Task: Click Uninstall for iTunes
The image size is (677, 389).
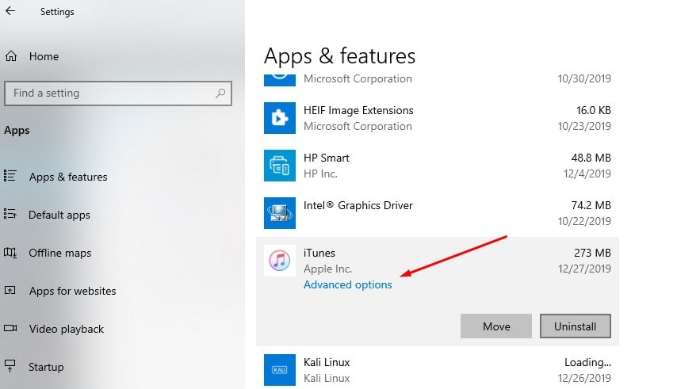Action: click(x=575, y=326)
